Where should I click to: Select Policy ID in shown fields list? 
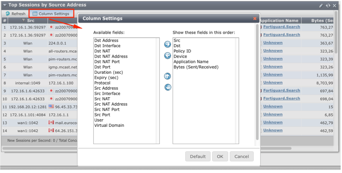[182, 51]
